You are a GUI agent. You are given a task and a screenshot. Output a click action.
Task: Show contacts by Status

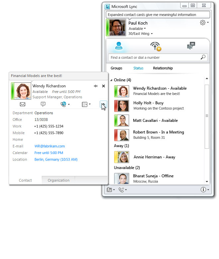point(138,68)
